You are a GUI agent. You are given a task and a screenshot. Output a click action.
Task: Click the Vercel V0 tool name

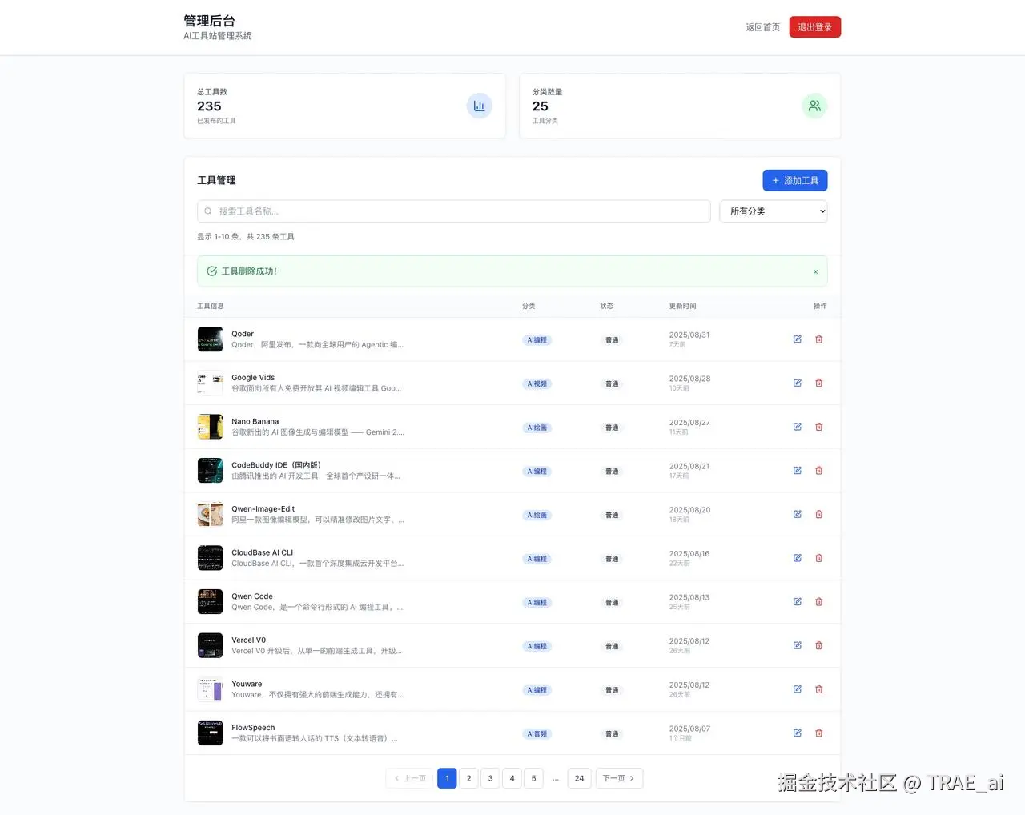click(249, 640)
